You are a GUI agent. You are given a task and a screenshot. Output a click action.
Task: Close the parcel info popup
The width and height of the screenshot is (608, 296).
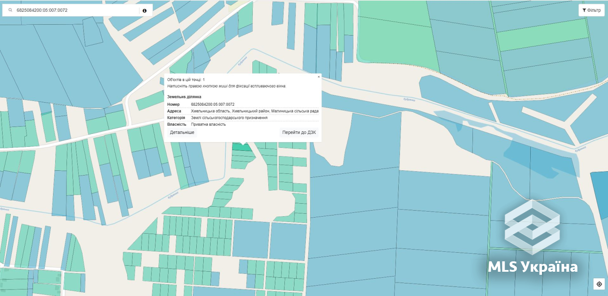click(x=319, y=77)
